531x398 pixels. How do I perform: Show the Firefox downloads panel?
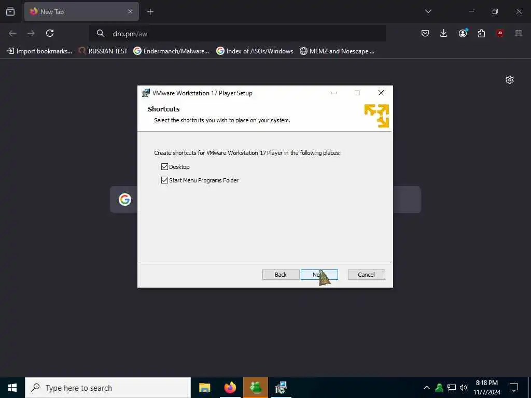[x=444, y=33]
